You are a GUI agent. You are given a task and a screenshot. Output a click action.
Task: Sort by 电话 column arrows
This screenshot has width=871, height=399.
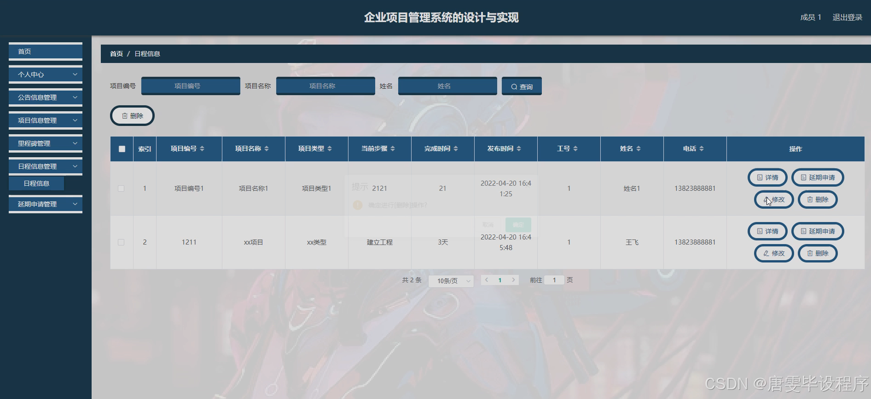(x=702, y=148)
